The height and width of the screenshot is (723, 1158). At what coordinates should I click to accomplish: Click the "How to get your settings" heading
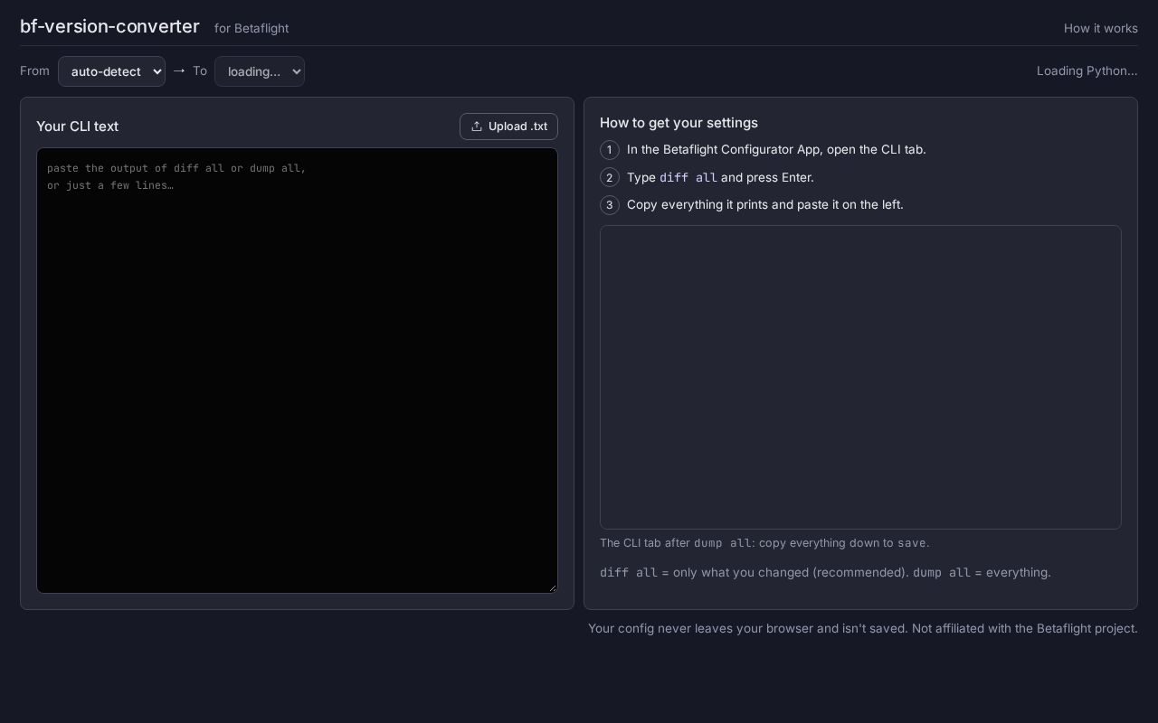coord(679,123)
